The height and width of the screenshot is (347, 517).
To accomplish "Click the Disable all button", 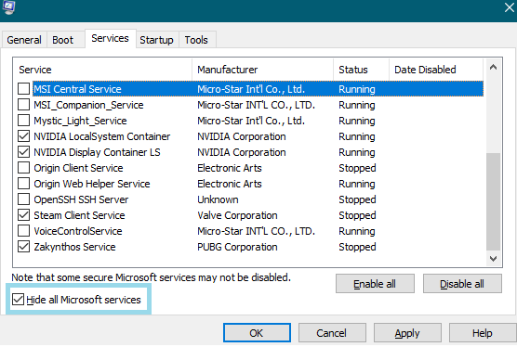I will click(462, 284).
